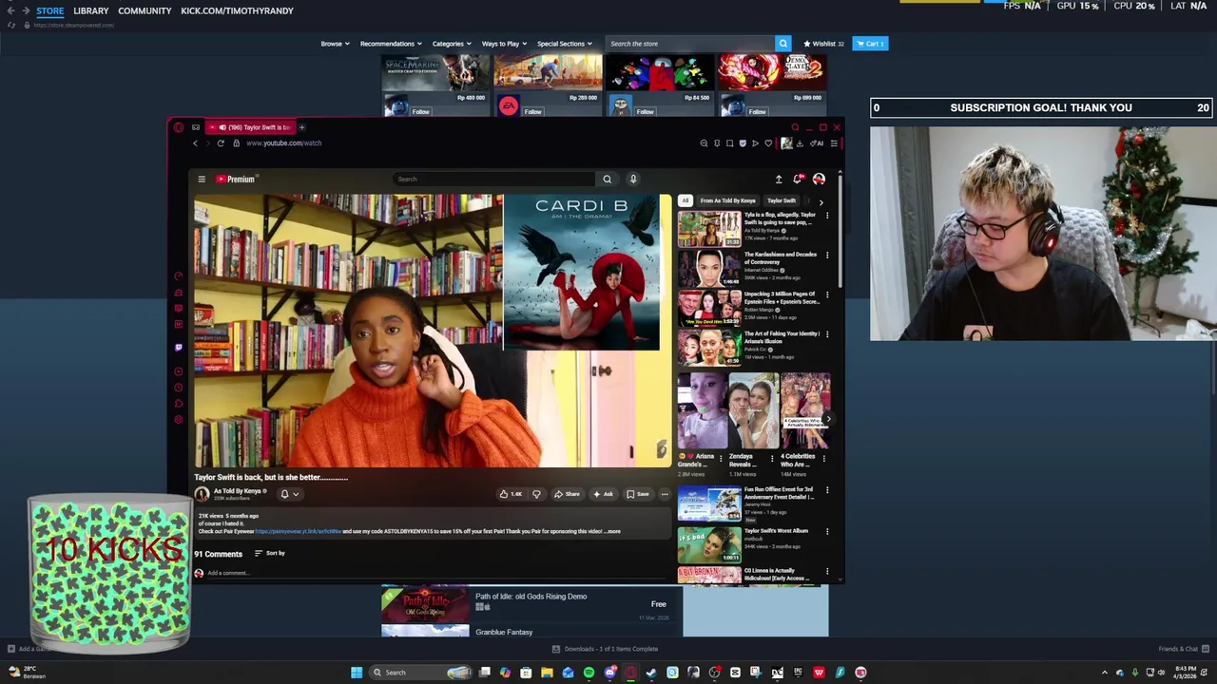
Task: Open YouTube create/upload icon
Action: 779,179
